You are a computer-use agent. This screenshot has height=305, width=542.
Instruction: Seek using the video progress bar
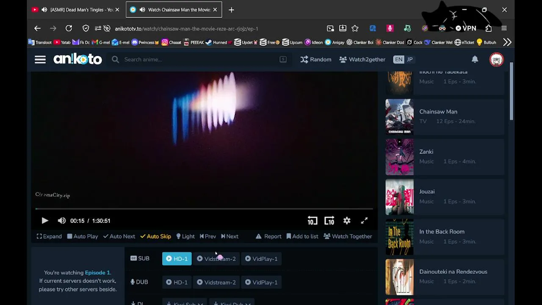204,208
